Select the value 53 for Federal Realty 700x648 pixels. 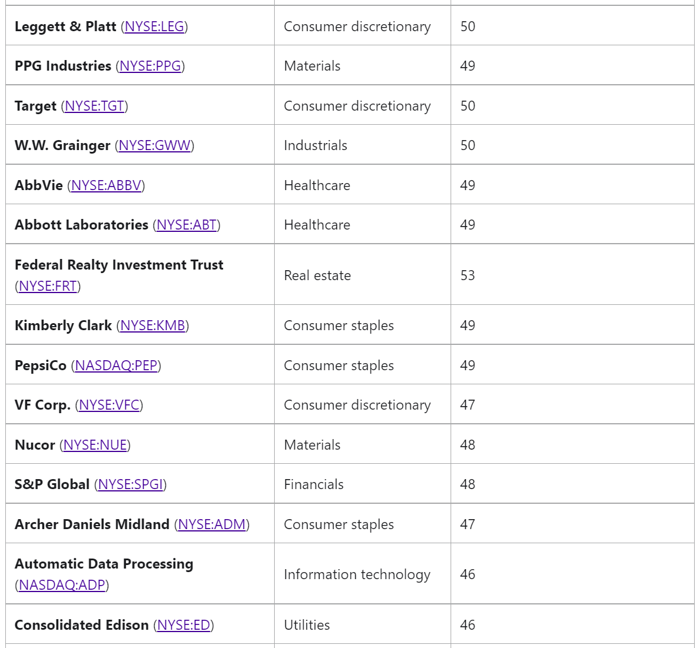(x=468, y=275)
